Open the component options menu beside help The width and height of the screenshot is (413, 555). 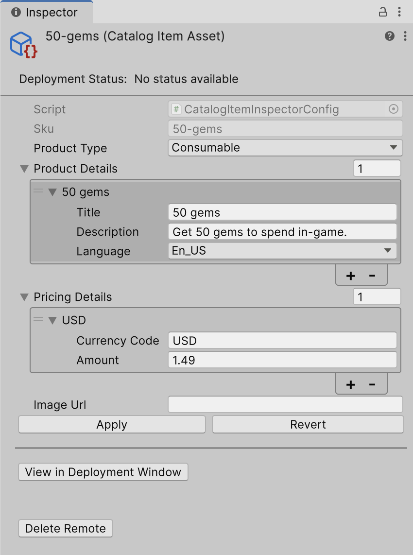(405, 36)
